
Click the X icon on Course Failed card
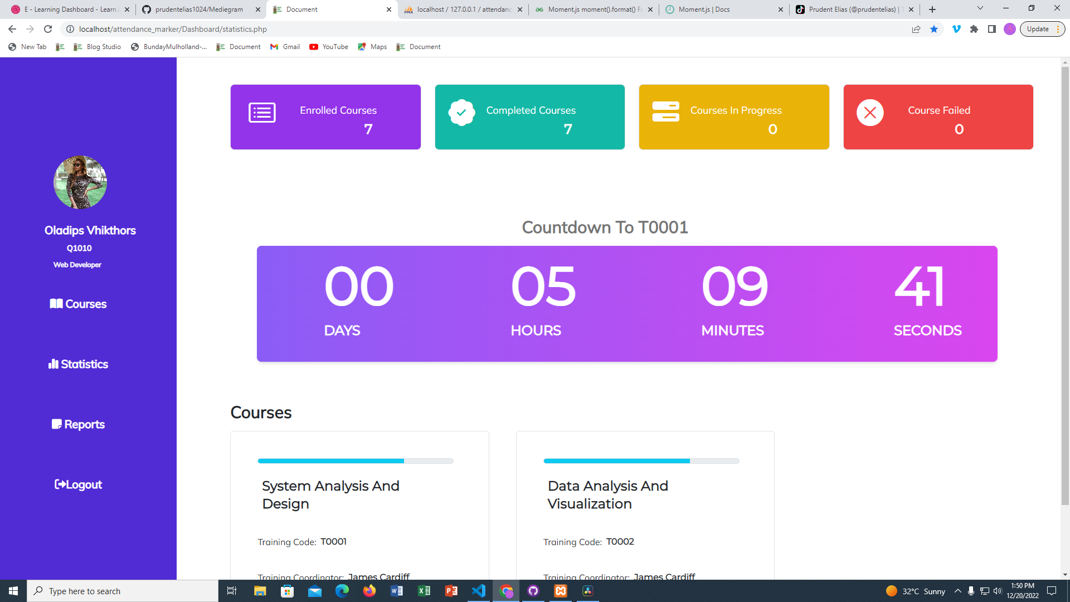coord(870,112)
